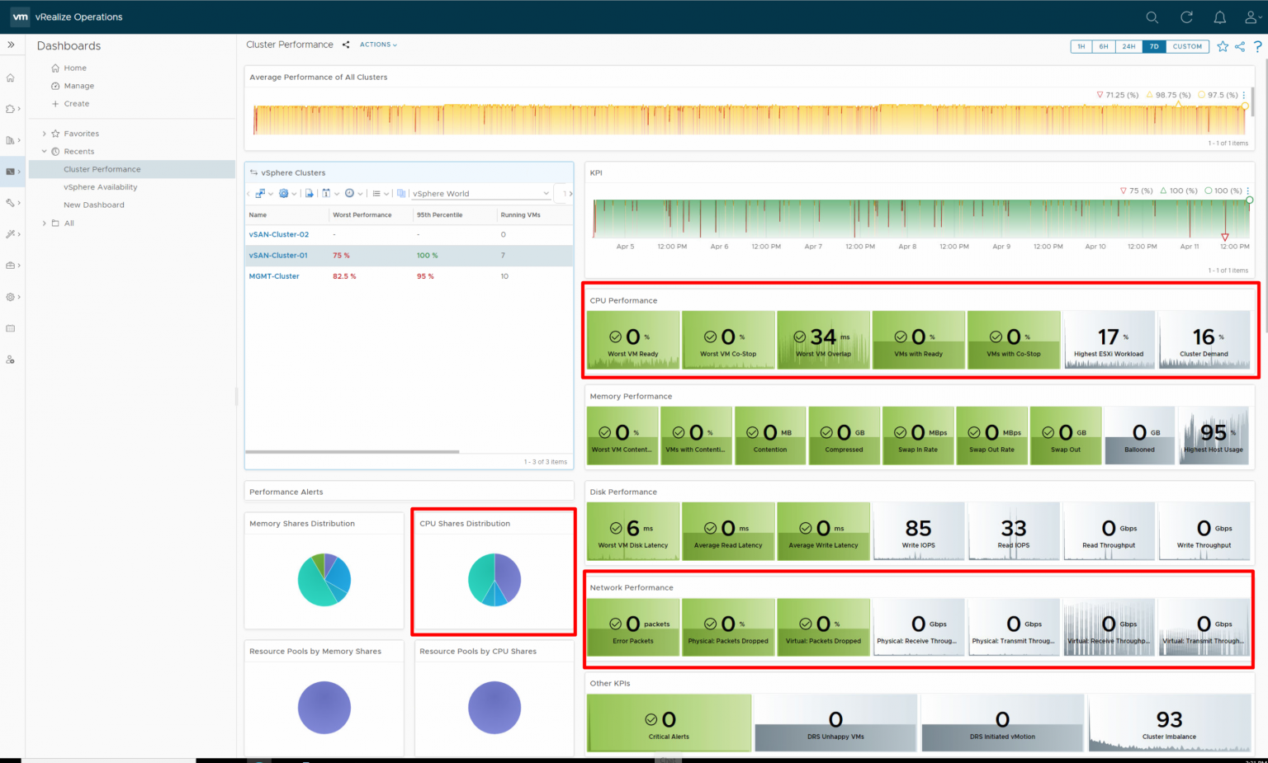
Task: Click Manage in the Dashboards panel
Action: (x=78, y=85)
